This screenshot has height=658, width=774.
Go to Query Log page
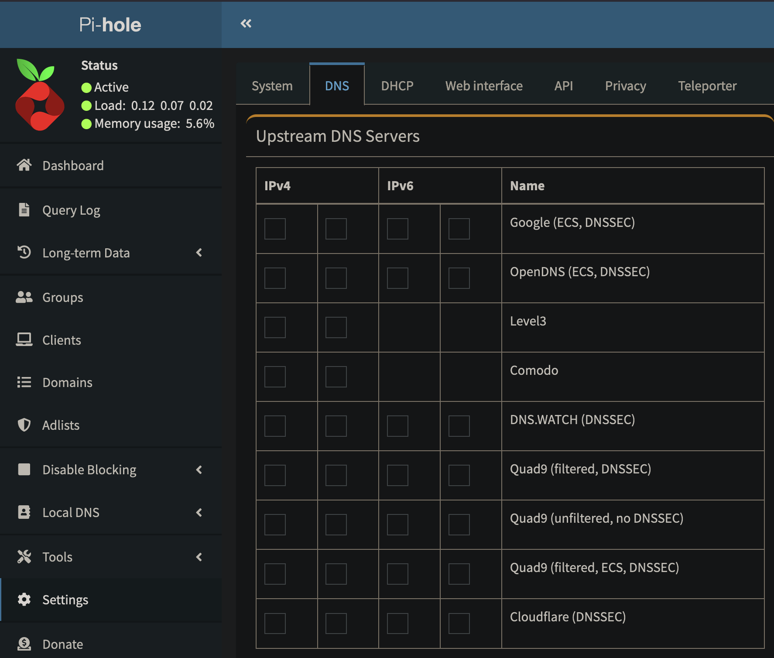(111, 210)
